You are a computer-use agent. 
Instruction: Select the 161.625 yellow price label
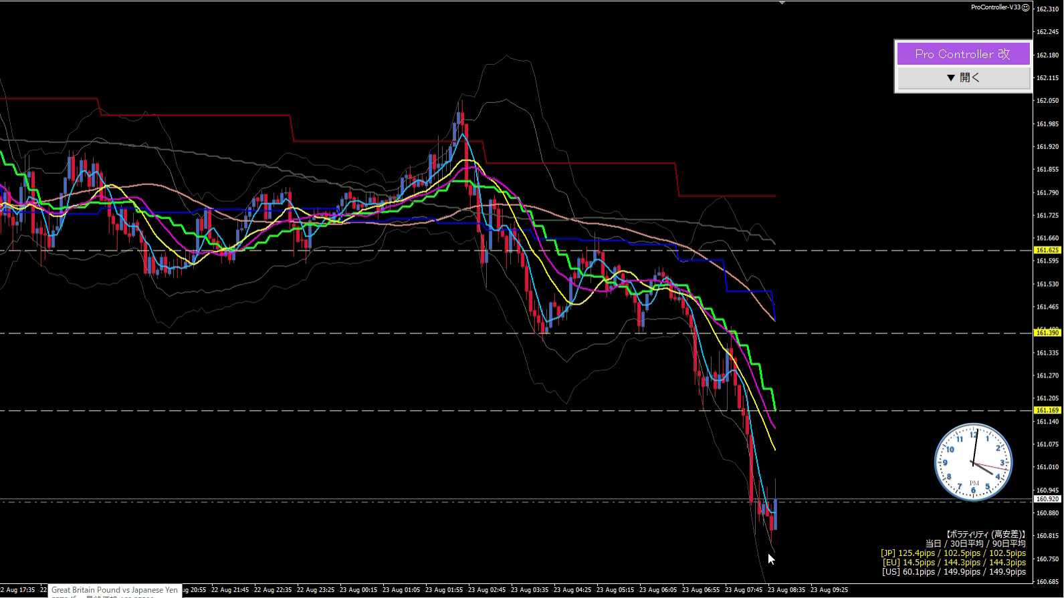click(1047, 250)
